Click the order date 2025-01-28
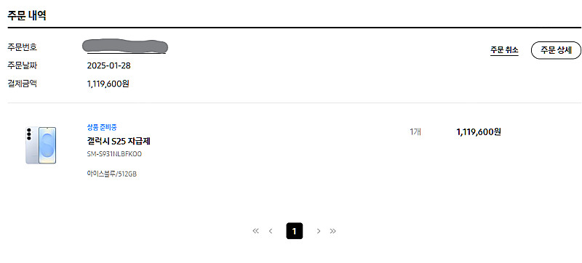Screen dimensions: 582x263 [108, 66]
